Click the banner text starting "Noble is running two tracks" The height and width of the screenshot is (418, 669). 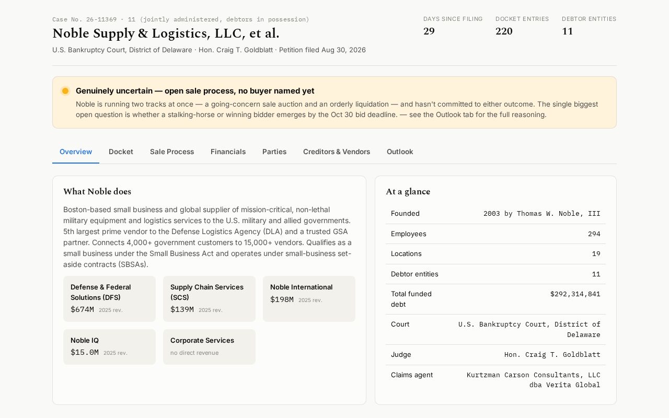(x=337, y=109)
